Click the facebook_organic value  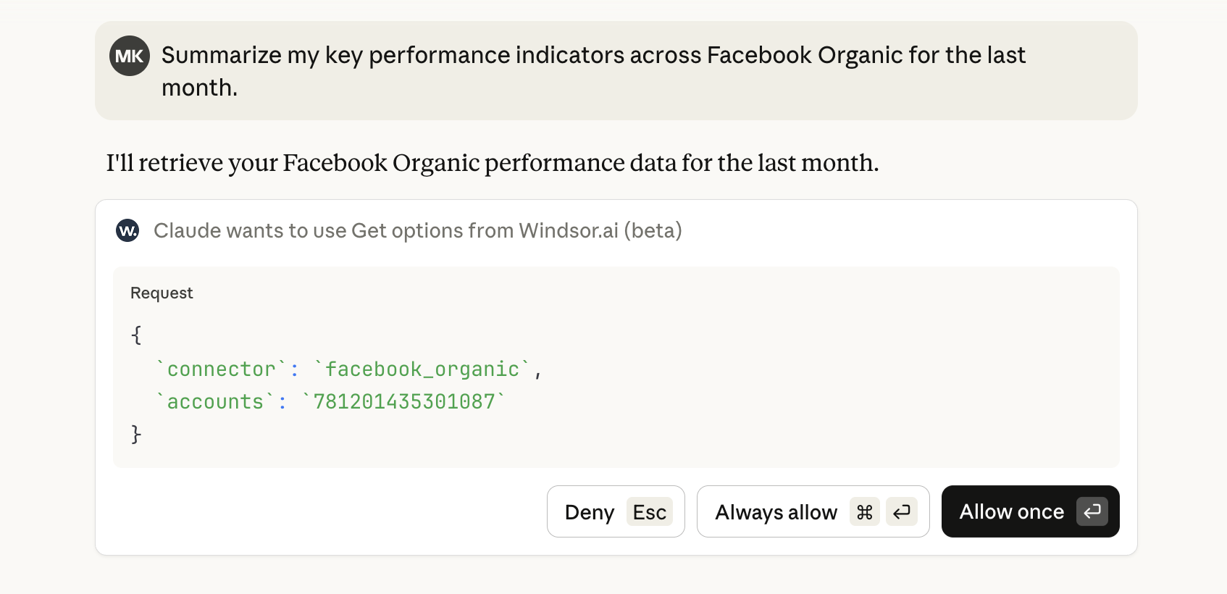click(x=422, y=369)
